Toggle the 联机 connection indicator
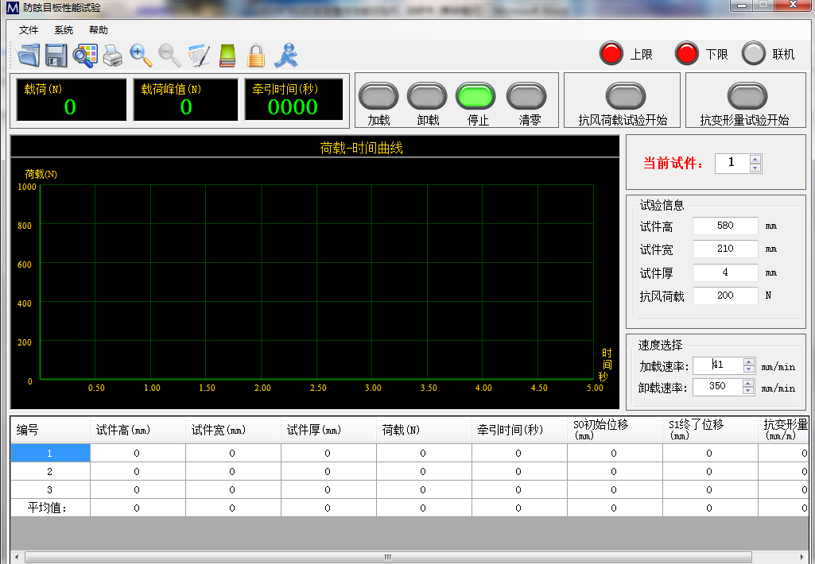Viewport: 815px width, 564px height. click(x=754, y=53)
